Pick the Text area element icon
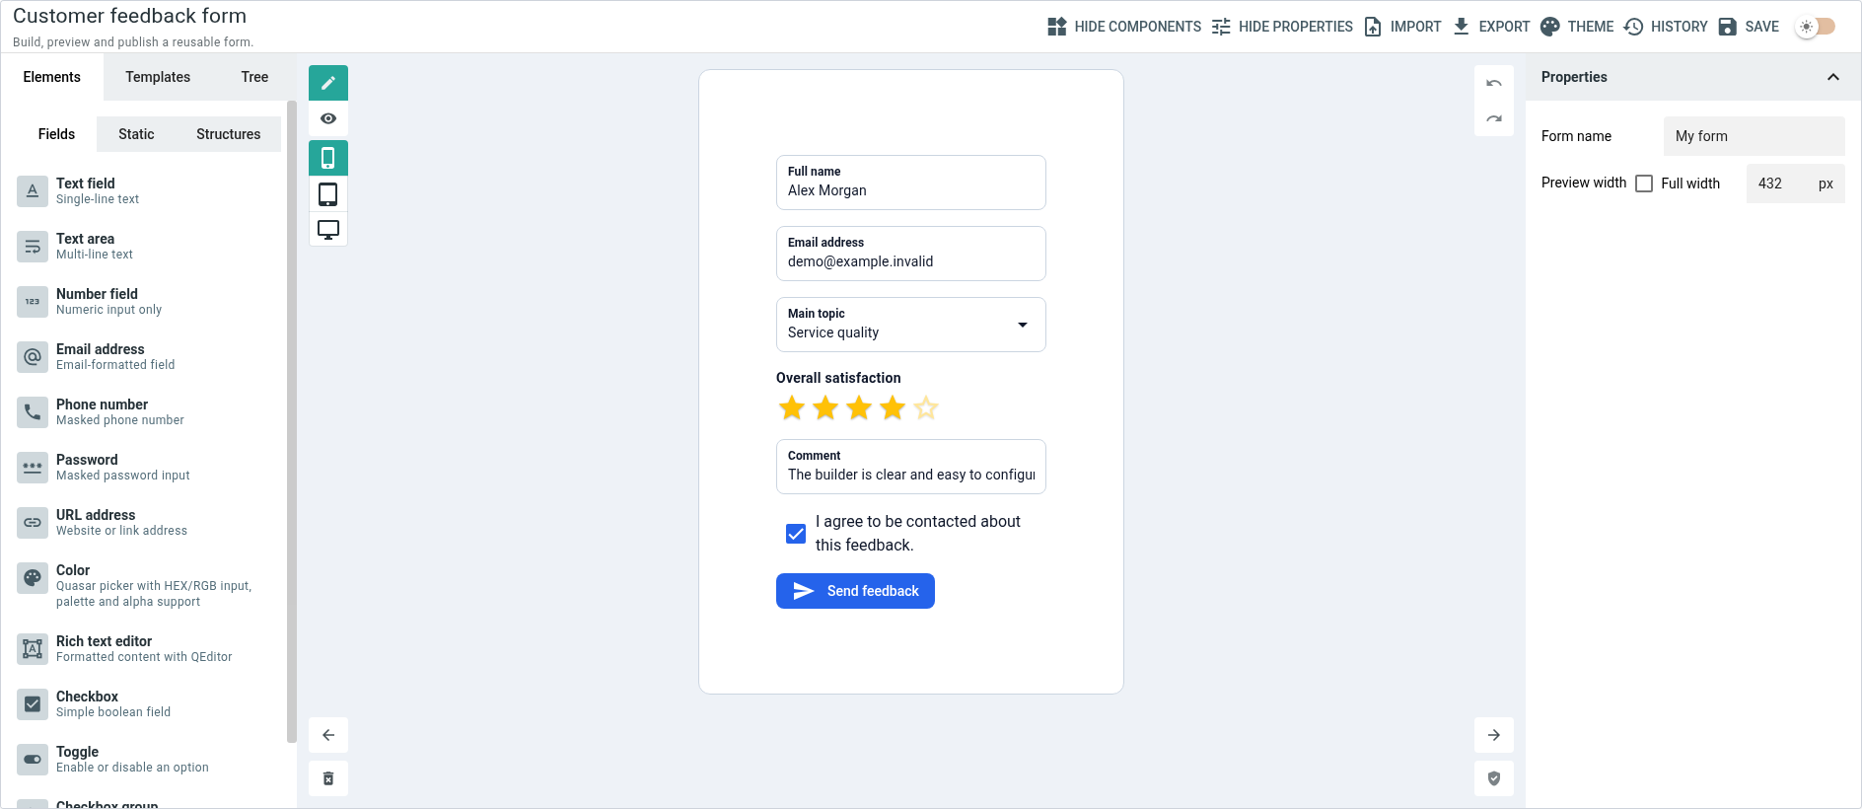 coord(33,247)
